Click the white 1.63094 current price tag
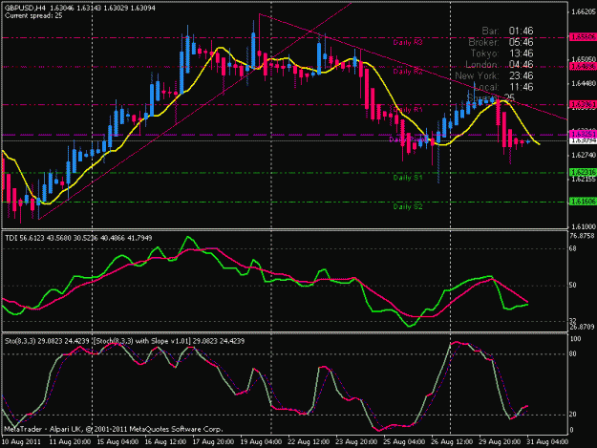The image size is (597, 448). pyautogui.click(x=583, y=140)
